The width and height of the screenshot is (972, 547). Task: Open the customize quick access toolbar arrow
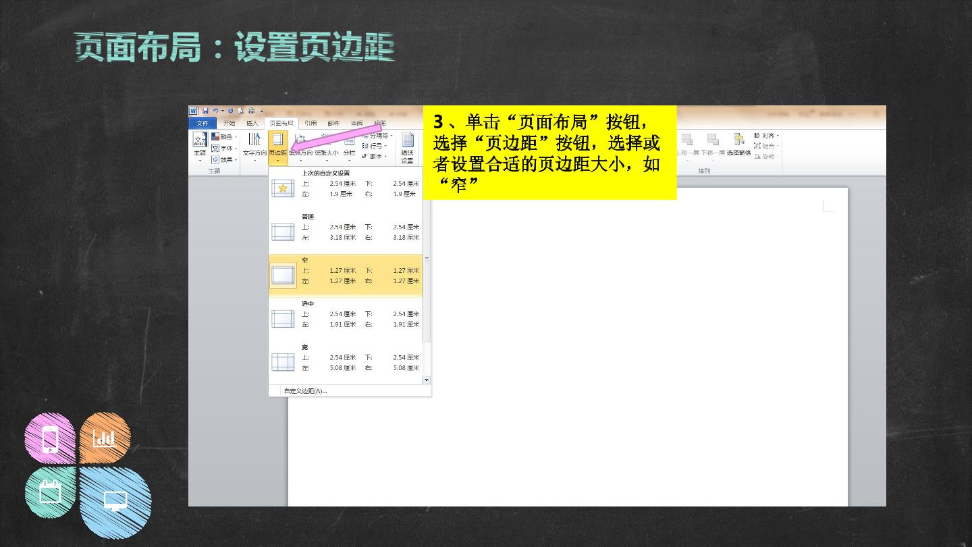[x=262, y=111]
